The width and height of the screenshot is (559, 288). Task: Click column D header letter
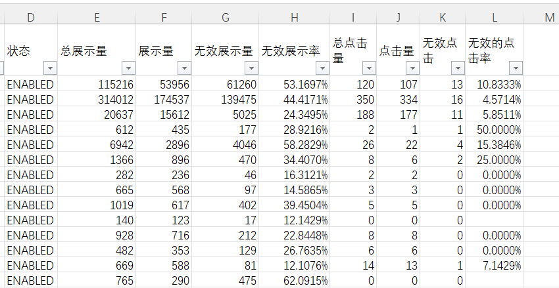(31, 17)
